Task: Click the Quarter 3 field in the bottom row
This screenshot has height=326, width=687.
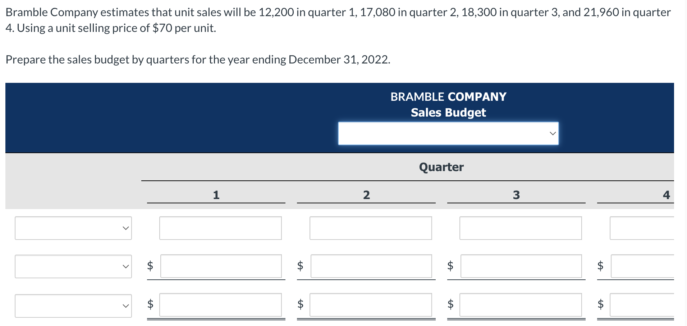Action: (x=521, y=305)
